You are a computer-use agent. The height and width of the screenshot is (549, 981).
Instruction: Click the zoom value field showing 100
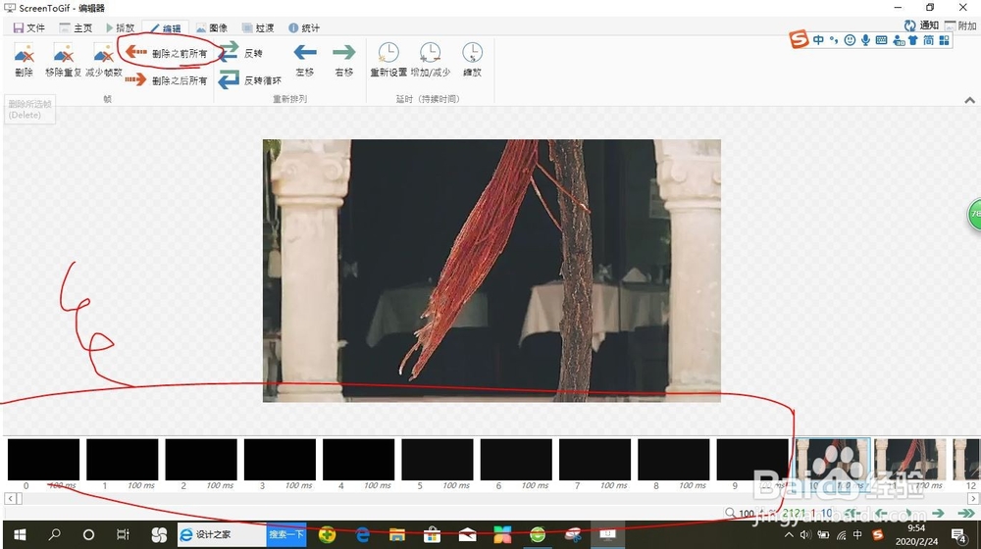(747, 514)
